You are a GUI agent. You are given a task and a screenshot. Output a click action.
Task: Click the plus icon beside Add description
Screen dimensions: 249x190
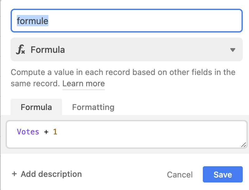pos(14,174)
